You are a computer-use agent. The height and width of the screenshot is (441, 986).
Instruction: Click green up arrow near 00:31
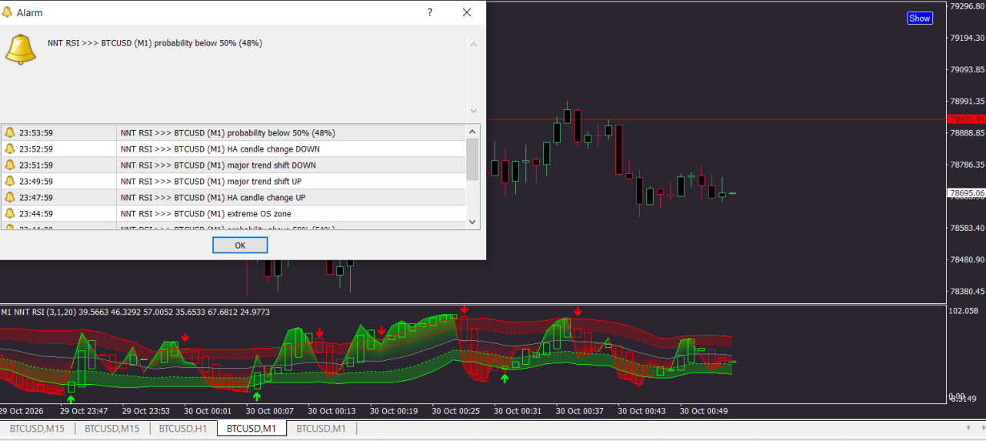click(x=505, y=377)
